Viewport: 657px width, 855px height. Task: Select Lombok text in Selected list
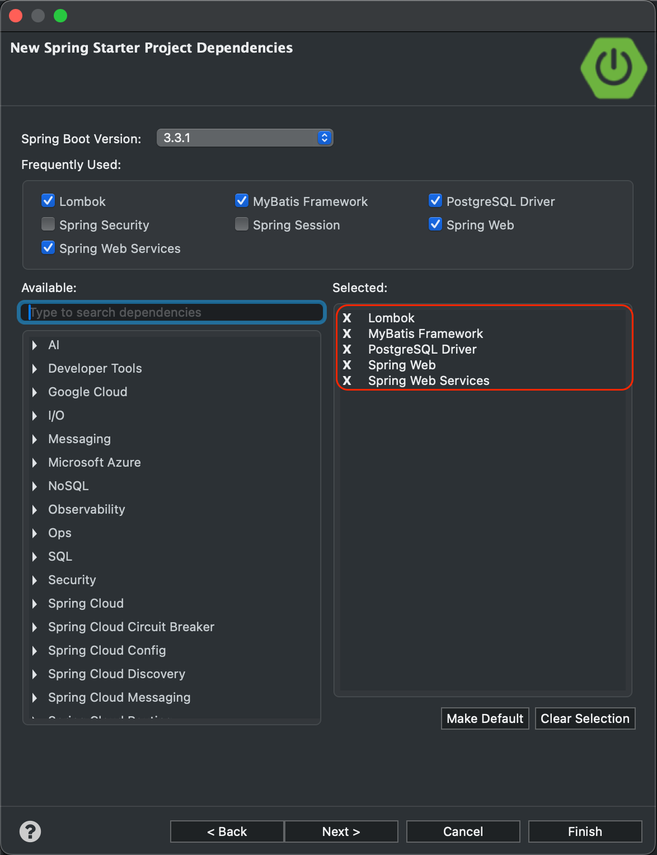391,318
